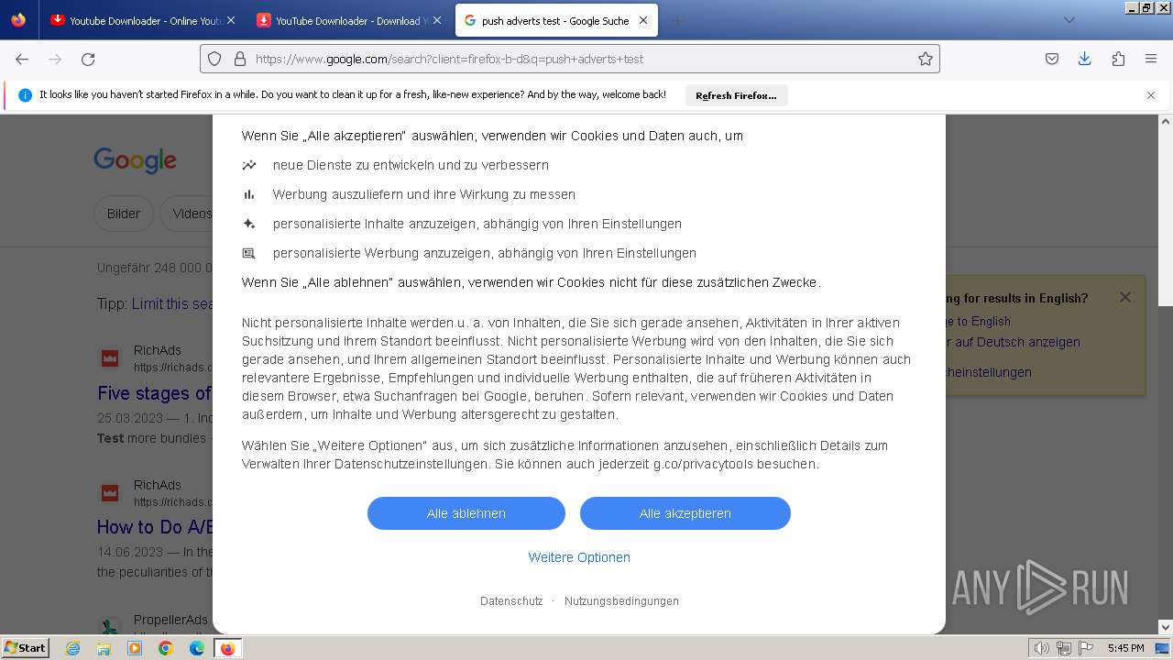Screen dimensions: 1173x660
Task: Open the Firefox hamburger application menu
Action: tap(1151, 59)
